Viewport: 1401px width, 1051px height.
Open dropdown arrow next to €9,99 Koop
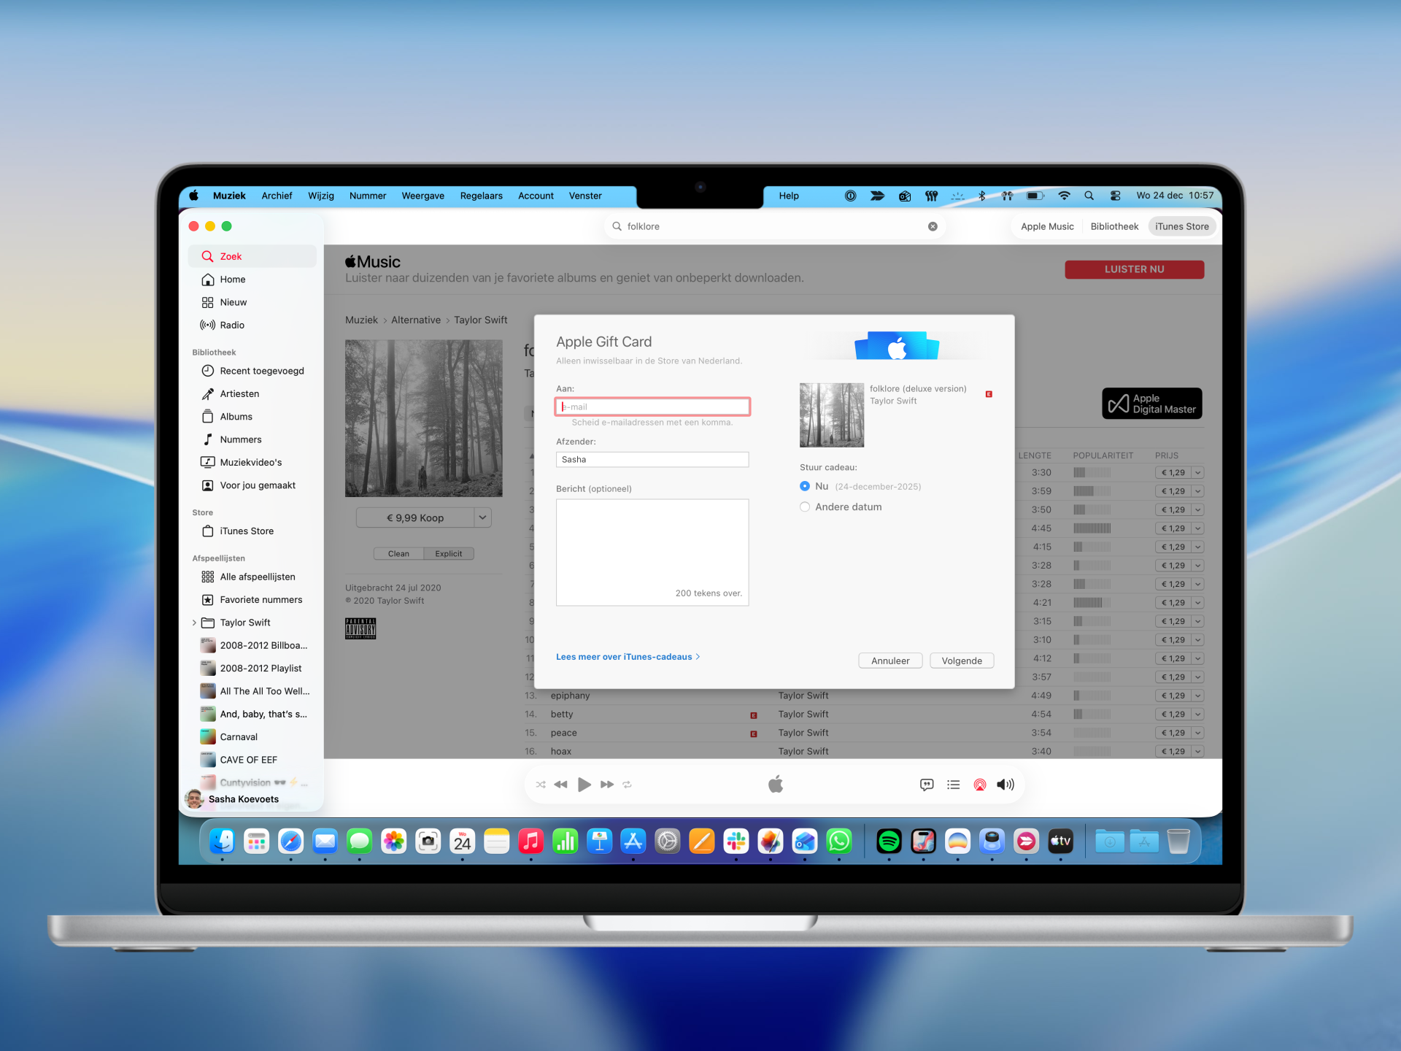482,517
